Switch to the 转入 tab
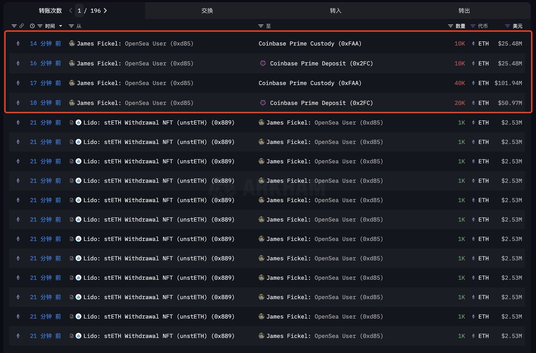This screenshot has height=353, width=536. 335,10
